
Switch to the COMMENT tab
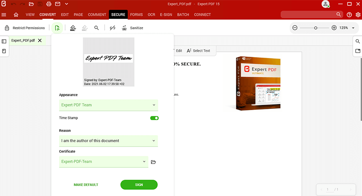coord(97,15)
